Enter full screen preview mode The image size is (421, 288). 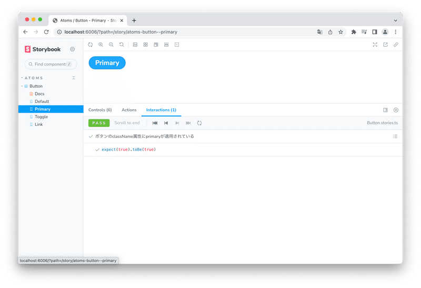point(375,45)
